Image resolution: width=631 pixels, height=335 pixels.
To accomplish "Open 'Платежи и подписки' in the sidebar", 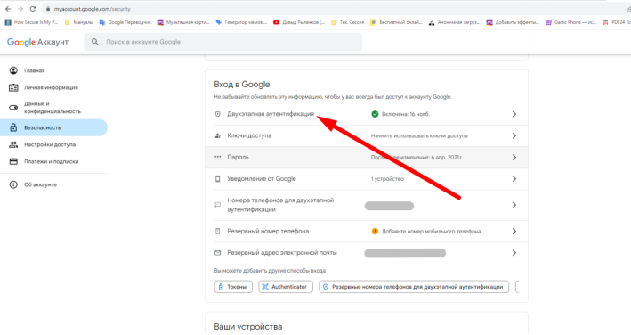I will pyautogui.click(x=54, y=161).
